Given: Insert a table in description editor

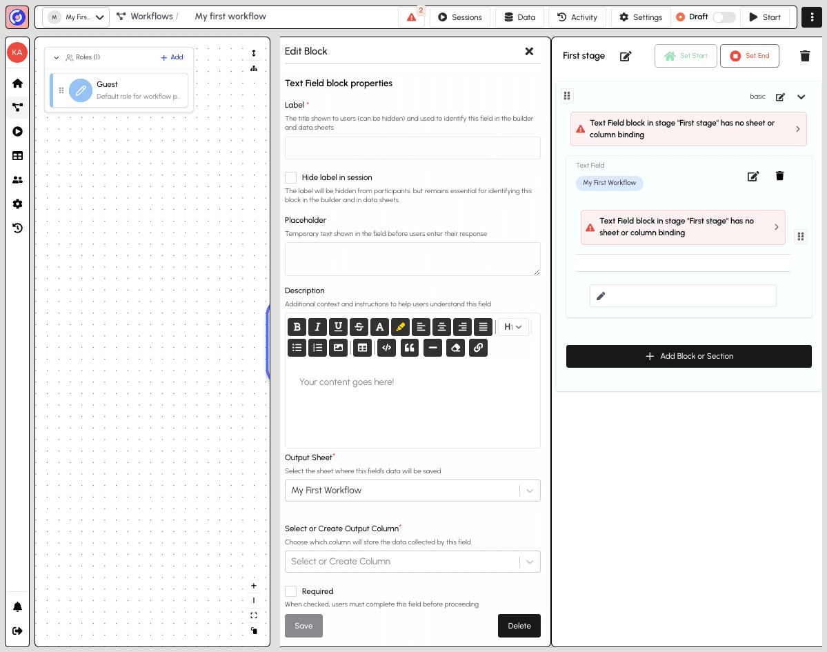Looking at the screenshot, I should coord(361,348).
